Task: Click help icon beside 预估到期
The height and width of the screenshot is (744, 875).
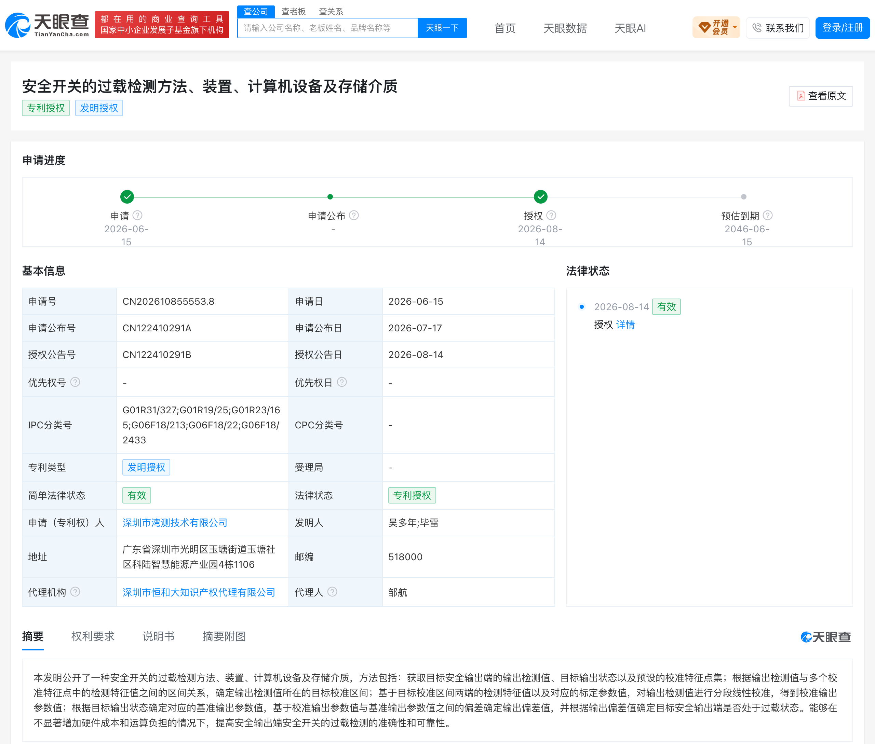Action: point(768,216)
